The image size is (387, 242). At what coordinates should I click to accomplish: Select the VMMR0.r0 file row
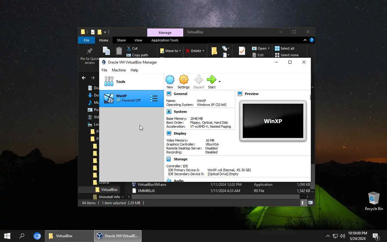(x=221, y=191)
